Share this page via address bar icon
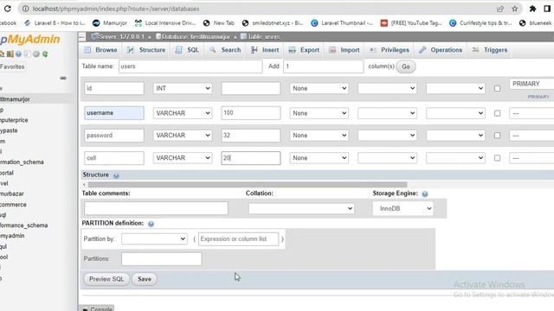The width and height of the screenshot is (554, 311). click(500, 9)
